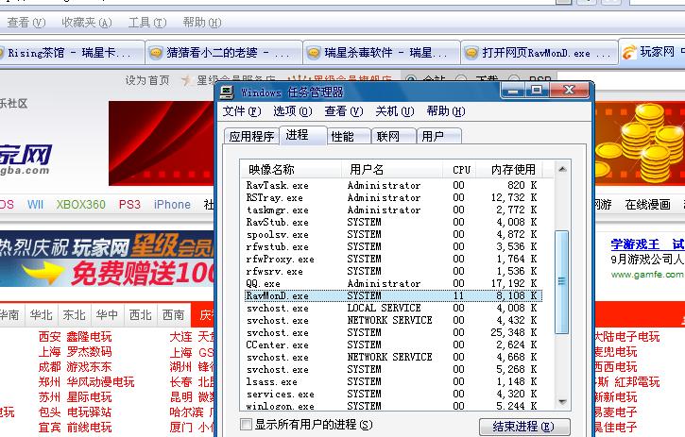Open the 选项(O) menu in Task Manager
Image resolution: width=685 pixels, height=437 pixels.
tap(293, 111)
